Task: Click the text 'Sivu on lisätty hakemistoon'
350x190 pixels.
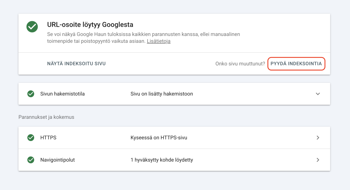Action: [x=162, y=94]
